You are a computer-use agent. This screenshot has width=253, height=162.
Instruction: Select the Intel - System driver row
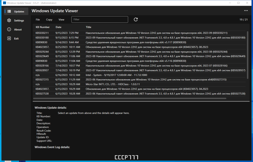pos(140,75)
